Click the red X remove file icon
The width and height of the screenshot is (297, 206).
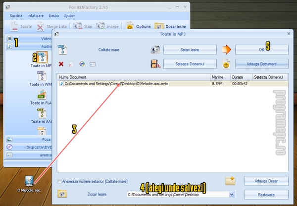pyautogui.click(x=61, y=64)
